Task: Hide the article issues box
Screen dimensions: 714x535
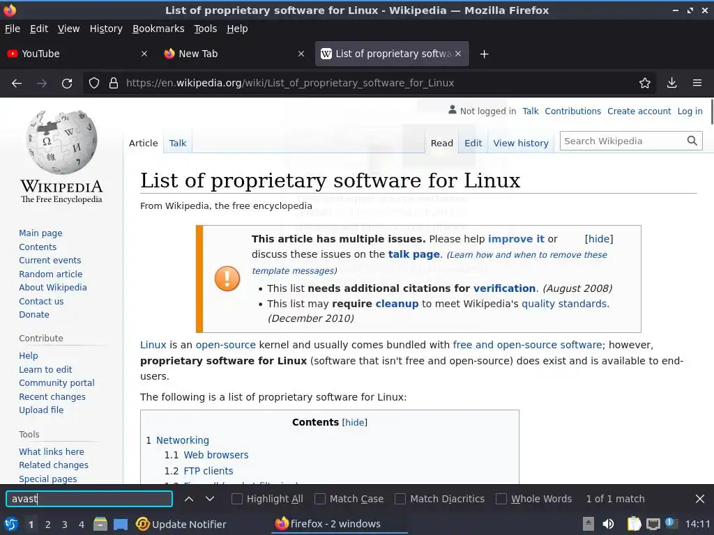Action: (x=599, y=239)
